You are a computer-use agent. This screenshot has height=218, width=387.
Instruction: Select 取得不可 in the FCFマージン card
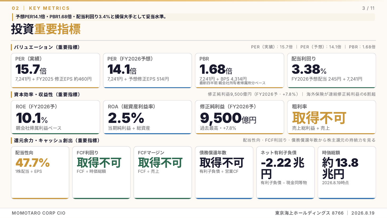coord(160,163)
